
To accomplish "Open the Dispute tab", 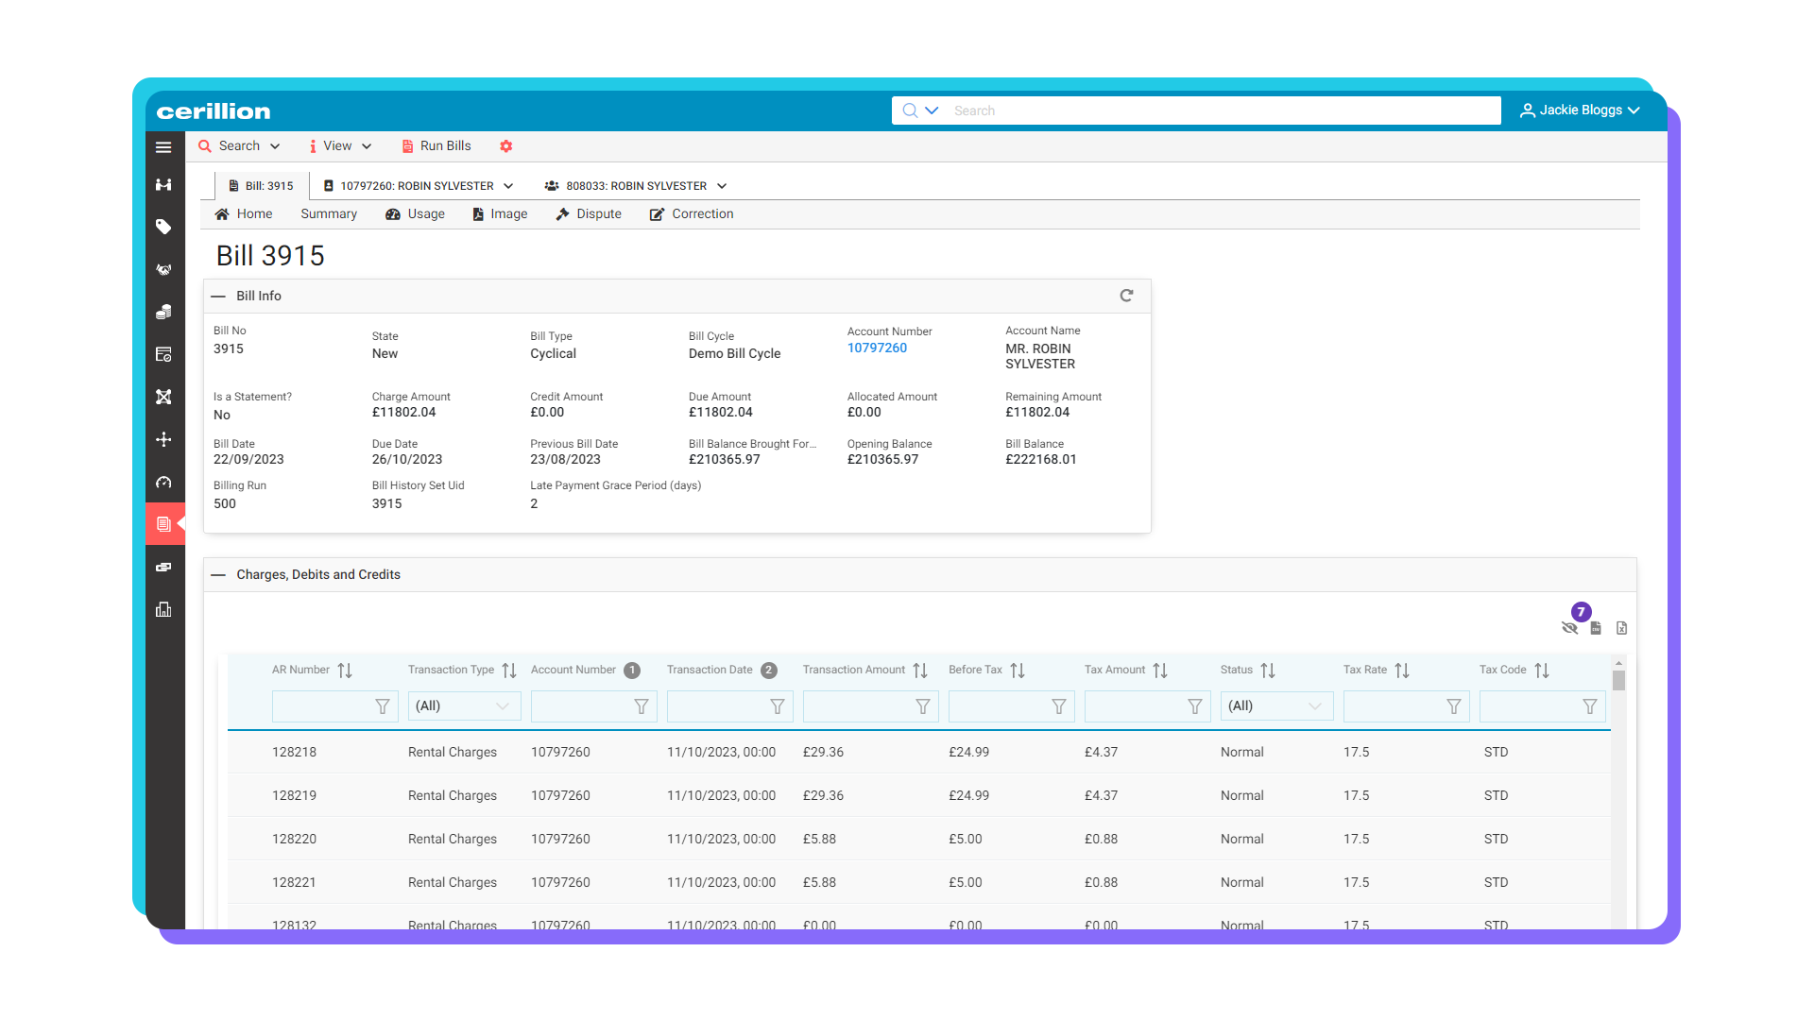I will point(589,214).
